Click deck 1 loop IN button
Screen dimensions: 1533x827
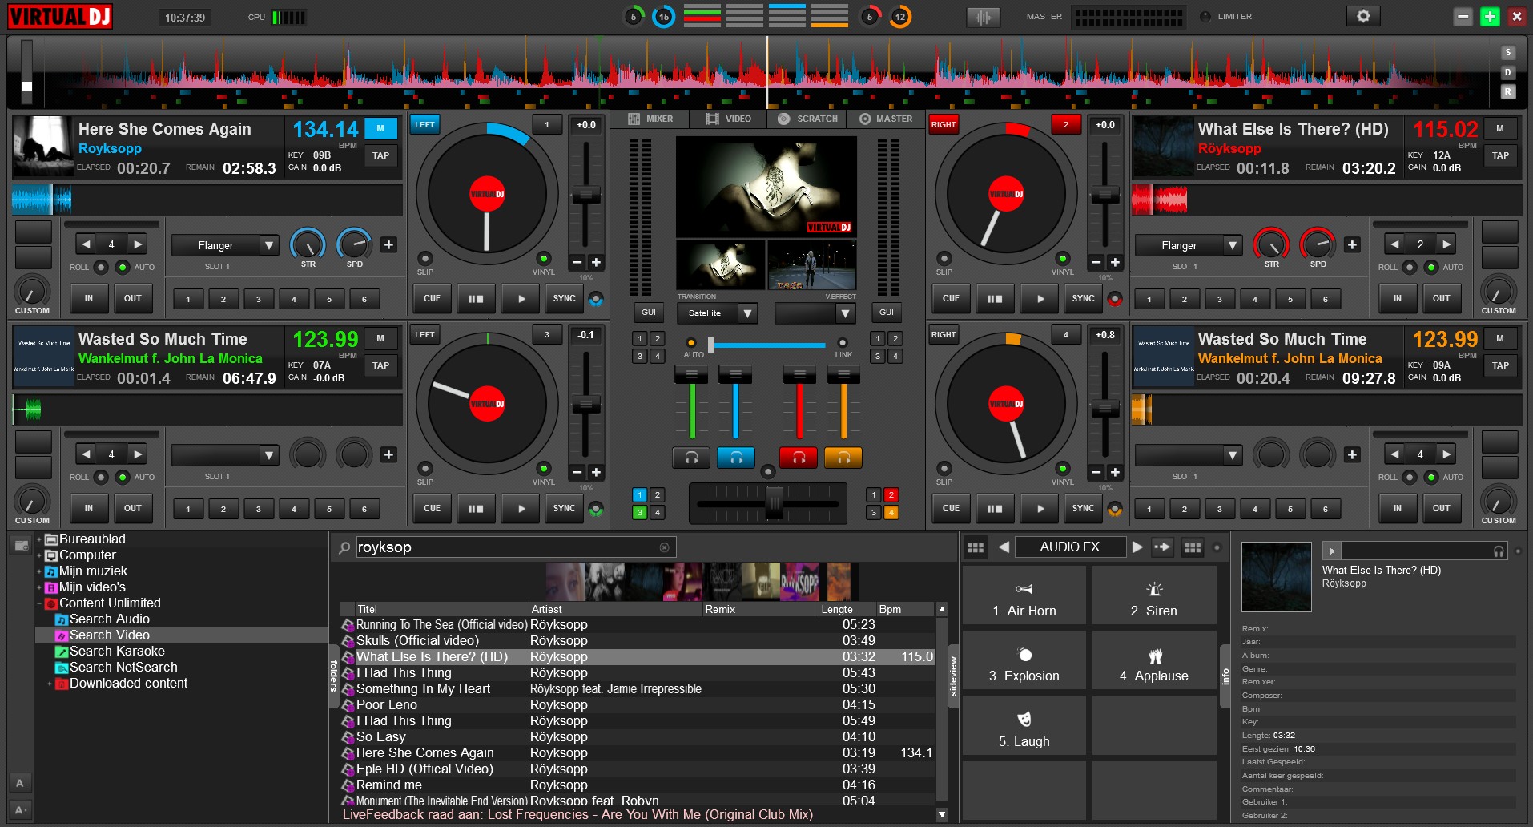click(89, 298)
